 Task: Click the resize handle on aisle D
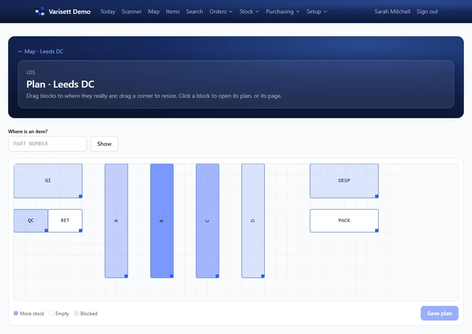263,276
